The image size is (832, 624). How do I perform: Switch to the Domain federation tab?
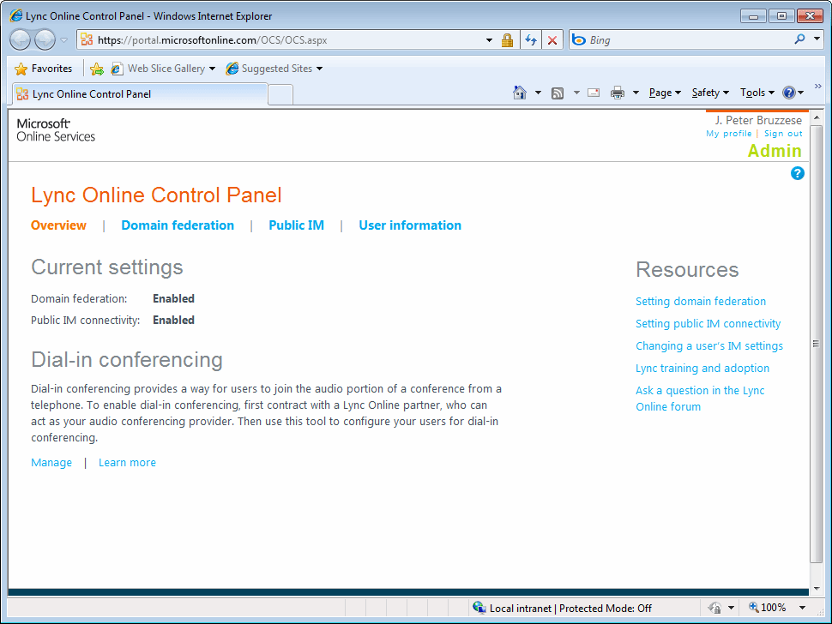coord(178,225)
